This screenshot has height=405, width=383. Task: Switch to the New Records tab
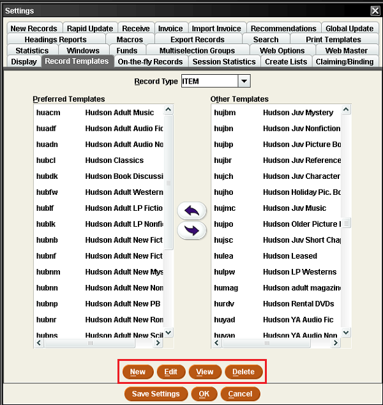(x=34, y=28)
